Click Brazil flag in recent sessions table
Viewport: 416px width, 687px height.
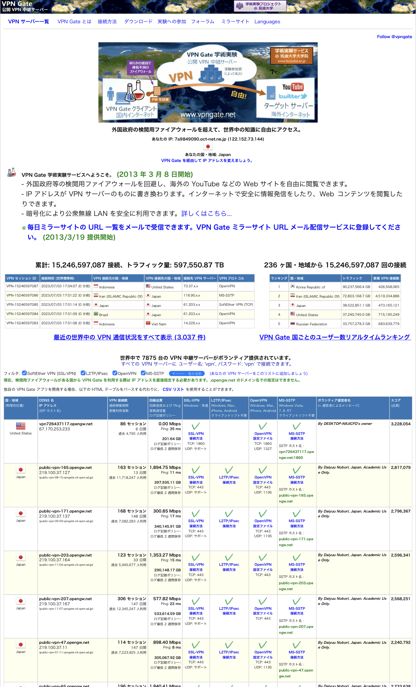pyautogui.click(x=96, y=314)
